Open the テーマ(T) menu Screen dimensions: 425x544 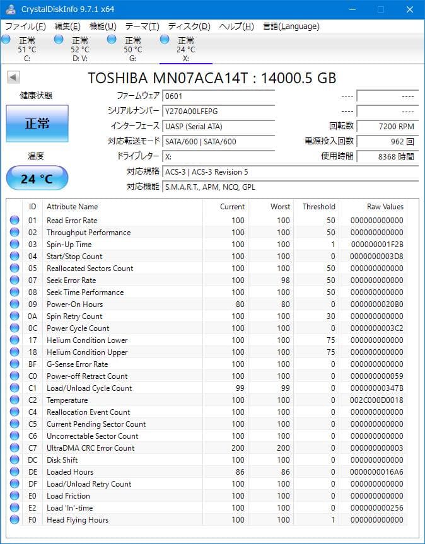click(x=142, y=26)
